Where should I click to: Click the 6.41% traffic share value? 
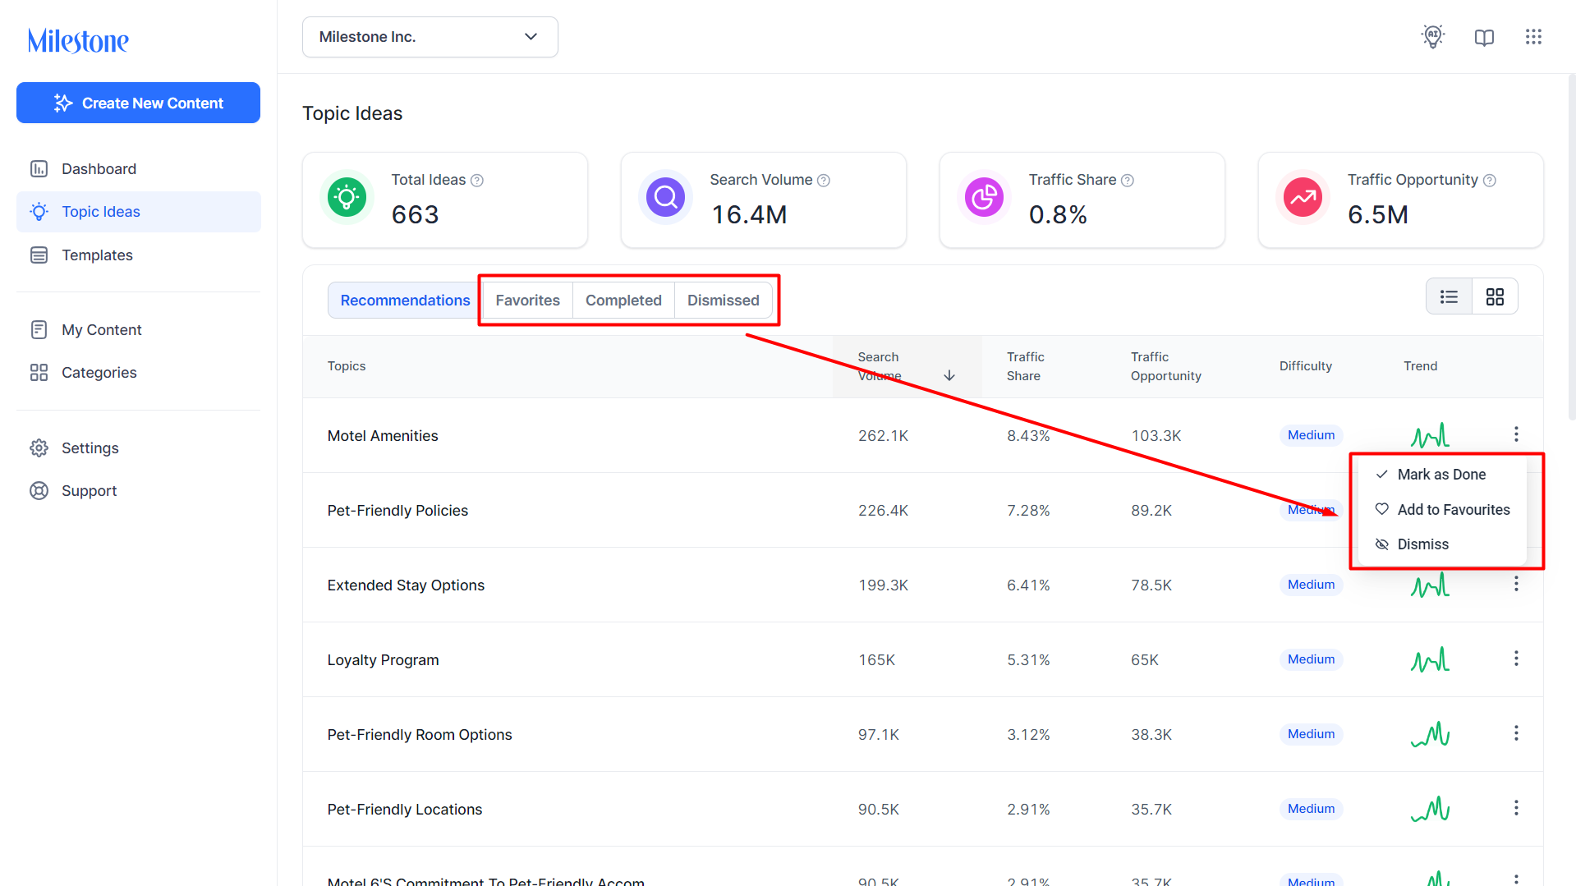(1028, 585)
